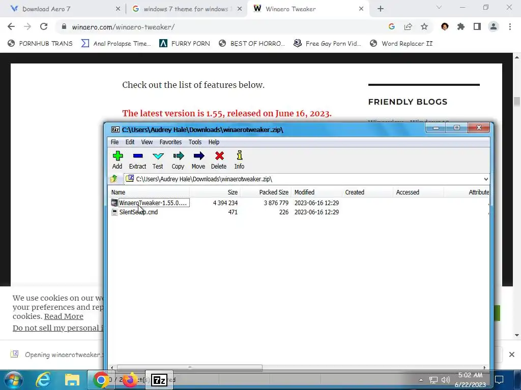
Task: Click the Chrome address bar URL
Action: point(123,27)
